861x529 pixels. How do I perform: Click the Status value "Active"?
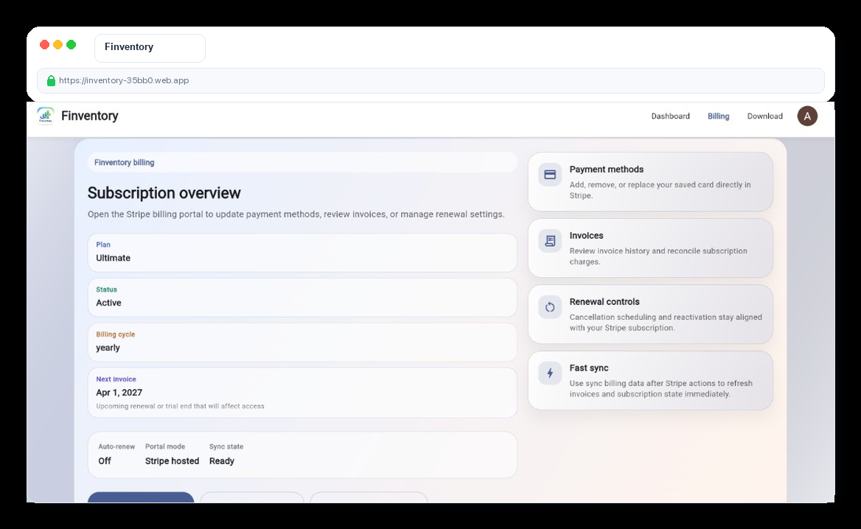point(108,303)
